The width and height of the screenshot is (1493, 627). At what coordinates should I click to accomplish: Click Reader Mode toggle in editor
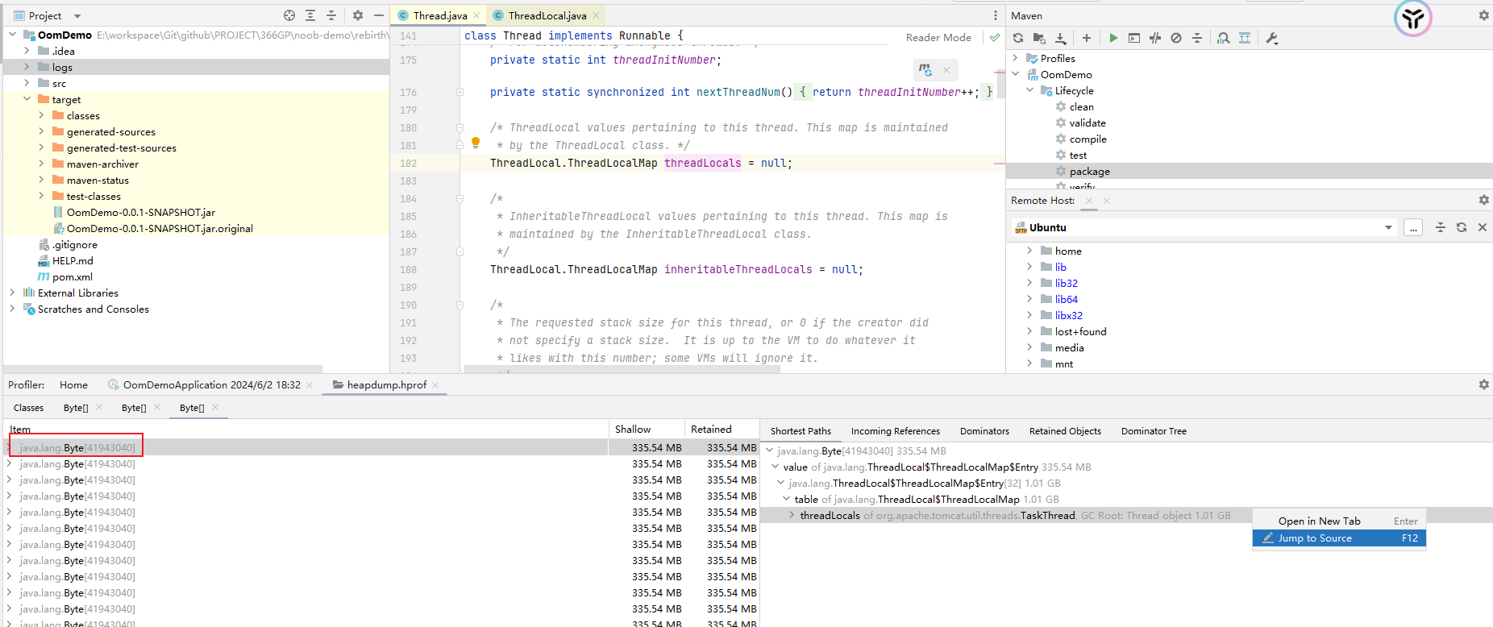click(x=938, y=37)
